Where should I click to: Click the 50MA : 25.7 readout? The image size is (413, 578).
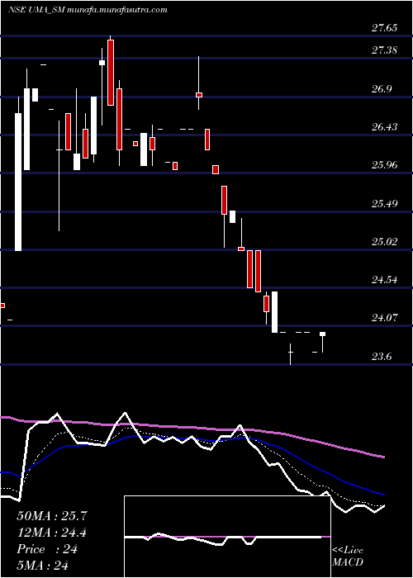point(51,516)
